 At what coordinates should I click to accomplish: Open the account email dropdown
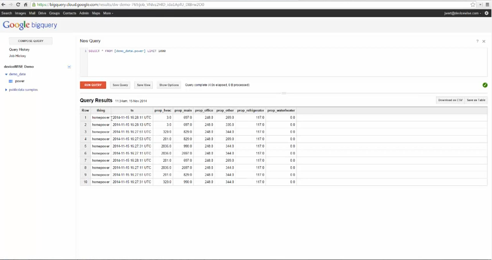(x=463, y=13)
